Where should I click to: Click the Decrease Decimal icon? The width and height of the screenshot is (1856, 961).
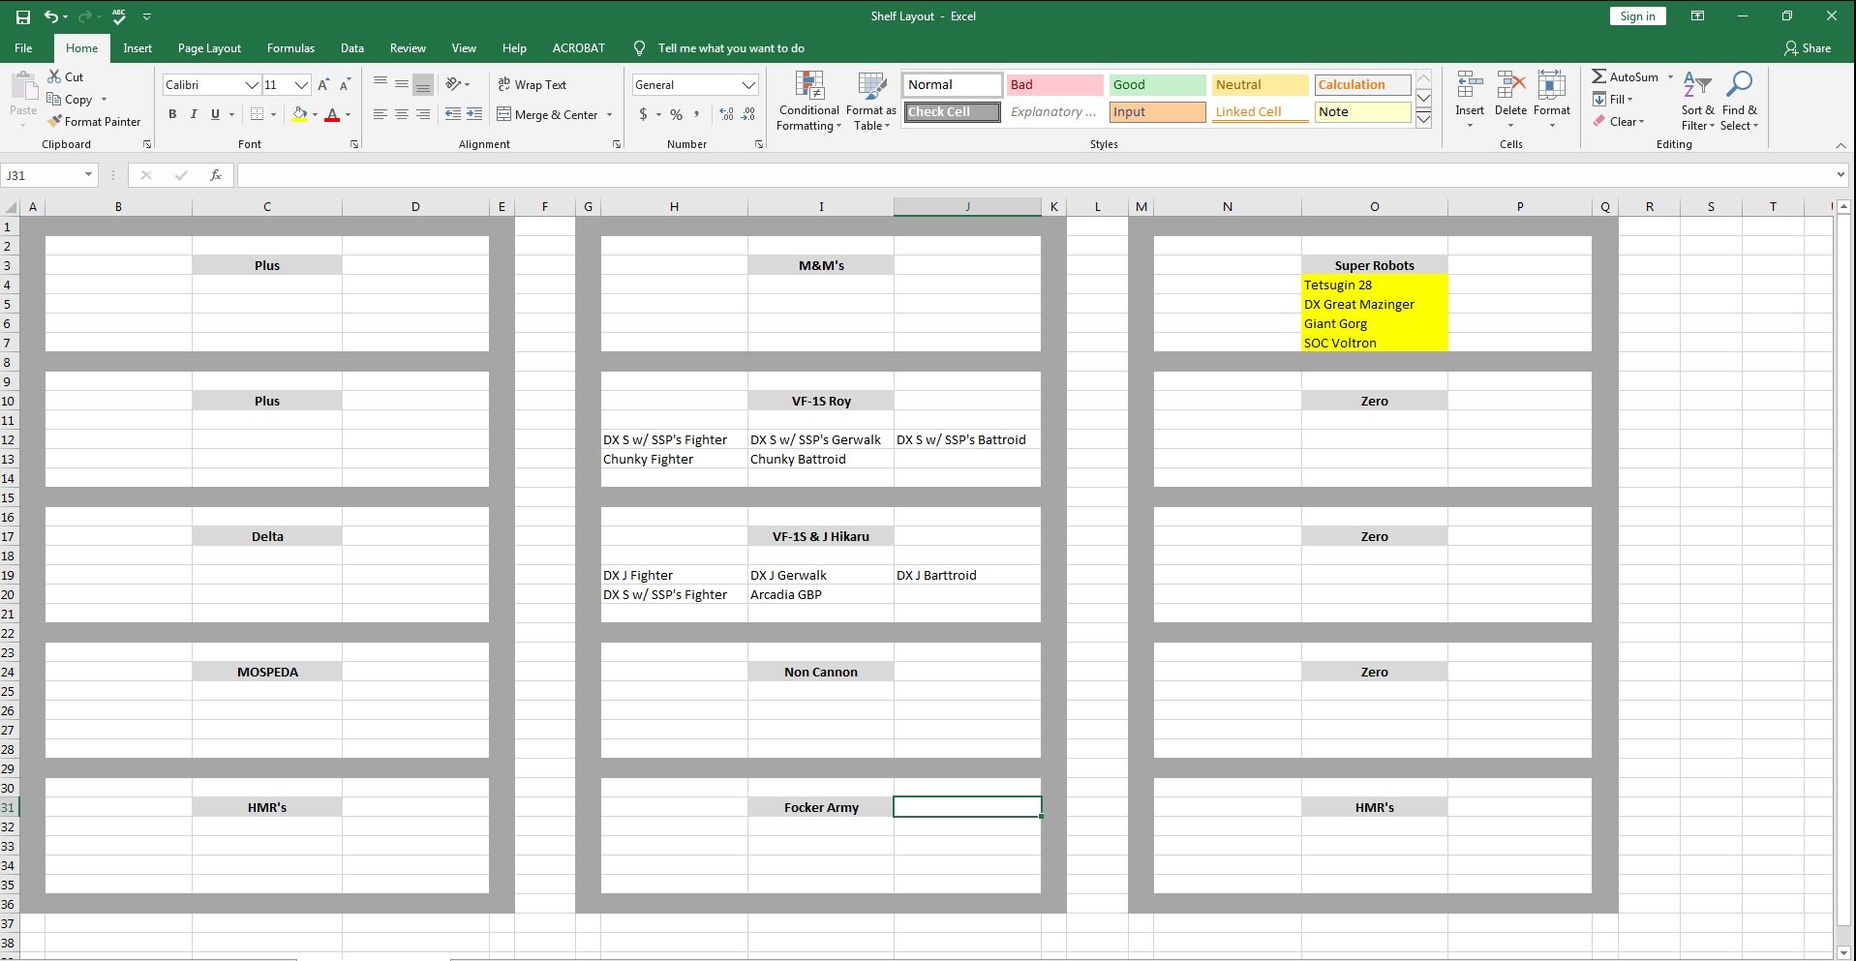pos(748,114)
